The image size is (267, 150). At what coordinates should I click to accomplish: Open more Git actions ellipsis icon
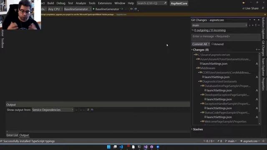259,25
